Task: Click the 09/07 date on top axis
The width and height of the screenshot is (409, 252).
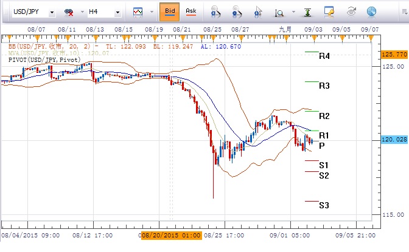Action: click(x=369, y=29)
